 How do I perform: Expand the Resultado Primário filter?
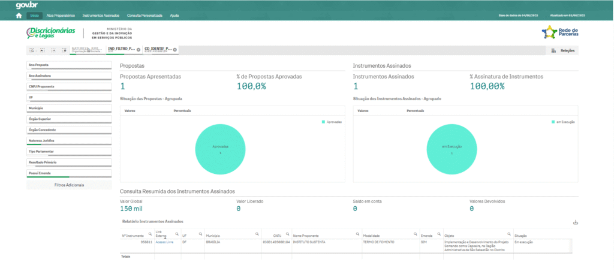(70, 162)
